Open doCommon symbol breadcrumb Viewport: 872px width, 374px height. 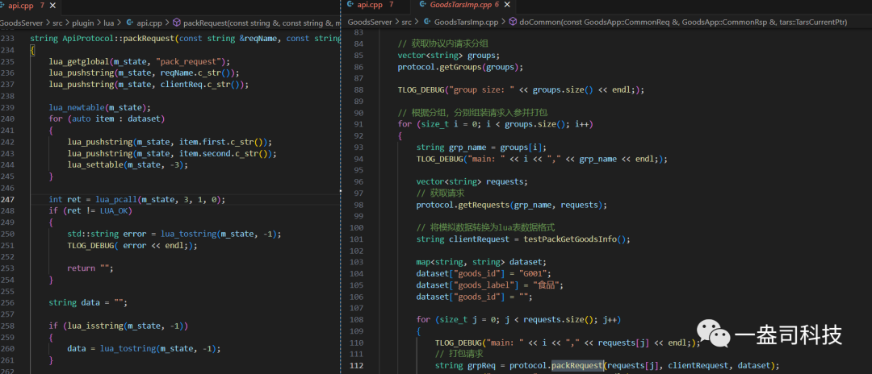point(683,23)
